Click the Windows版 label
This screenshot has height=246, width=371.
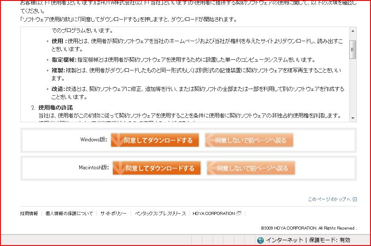[x=94, y=139]
